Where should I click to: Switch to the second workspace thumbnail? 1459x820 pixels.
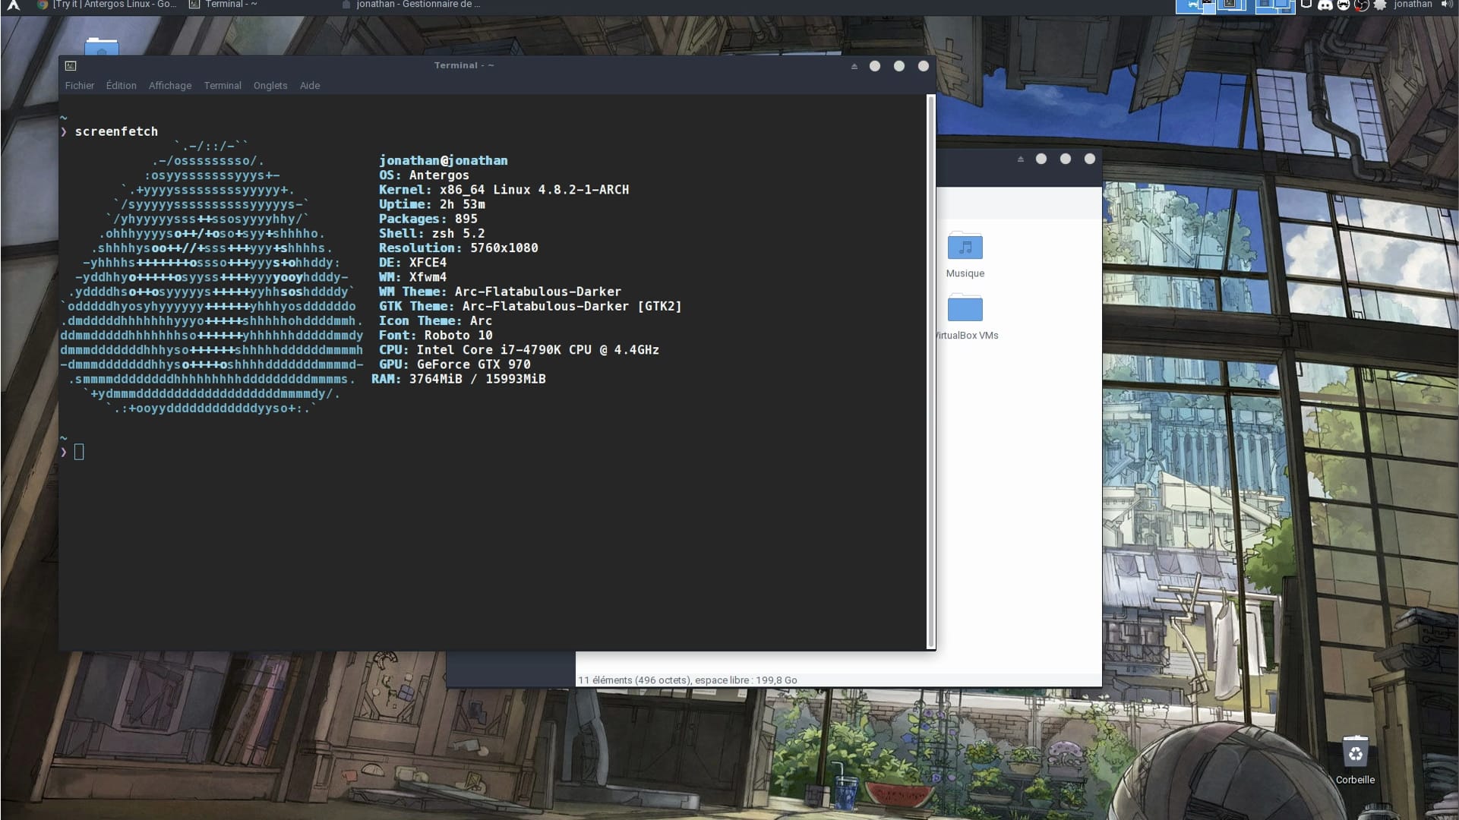(1235, 6)
